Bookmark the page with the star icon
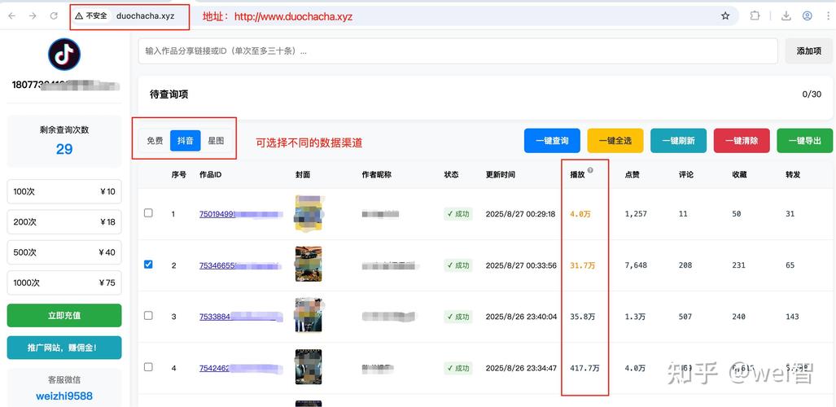Image resolution: width=836 pixels, height=407 pixels. [725, 15]
